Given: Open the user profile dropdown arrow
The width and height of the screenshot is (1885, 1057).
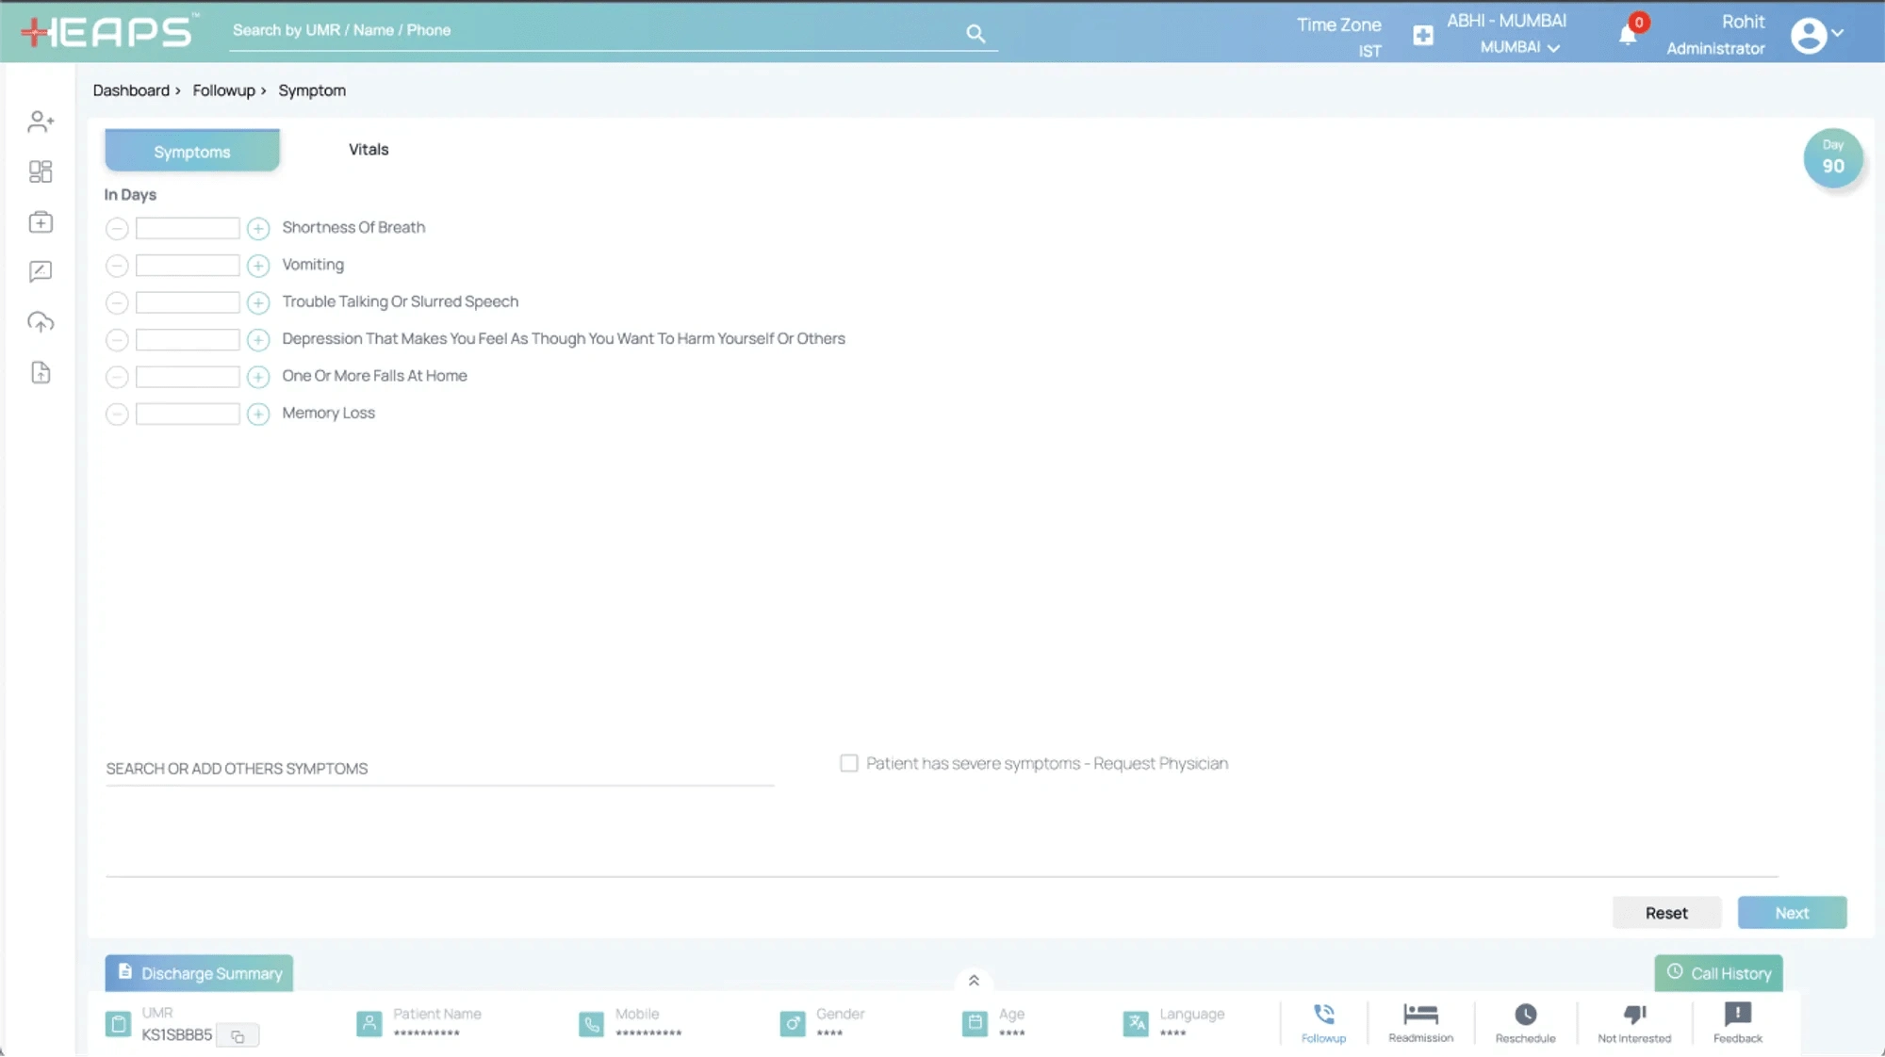Looking at the screenshot, I should pos(1838,34).
